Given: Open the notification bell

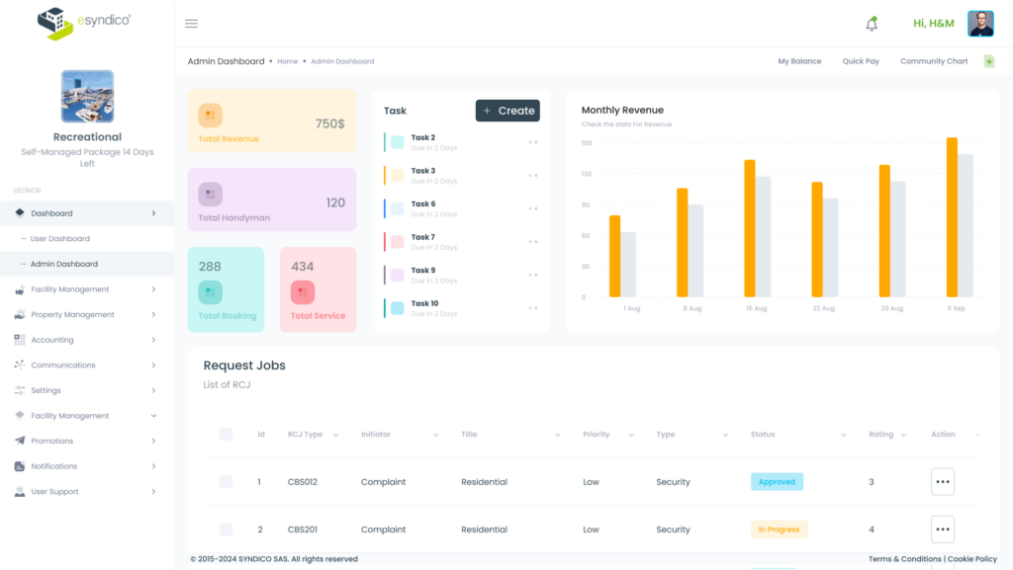Looking at the screenshot, I should click(x=872, y=24).
